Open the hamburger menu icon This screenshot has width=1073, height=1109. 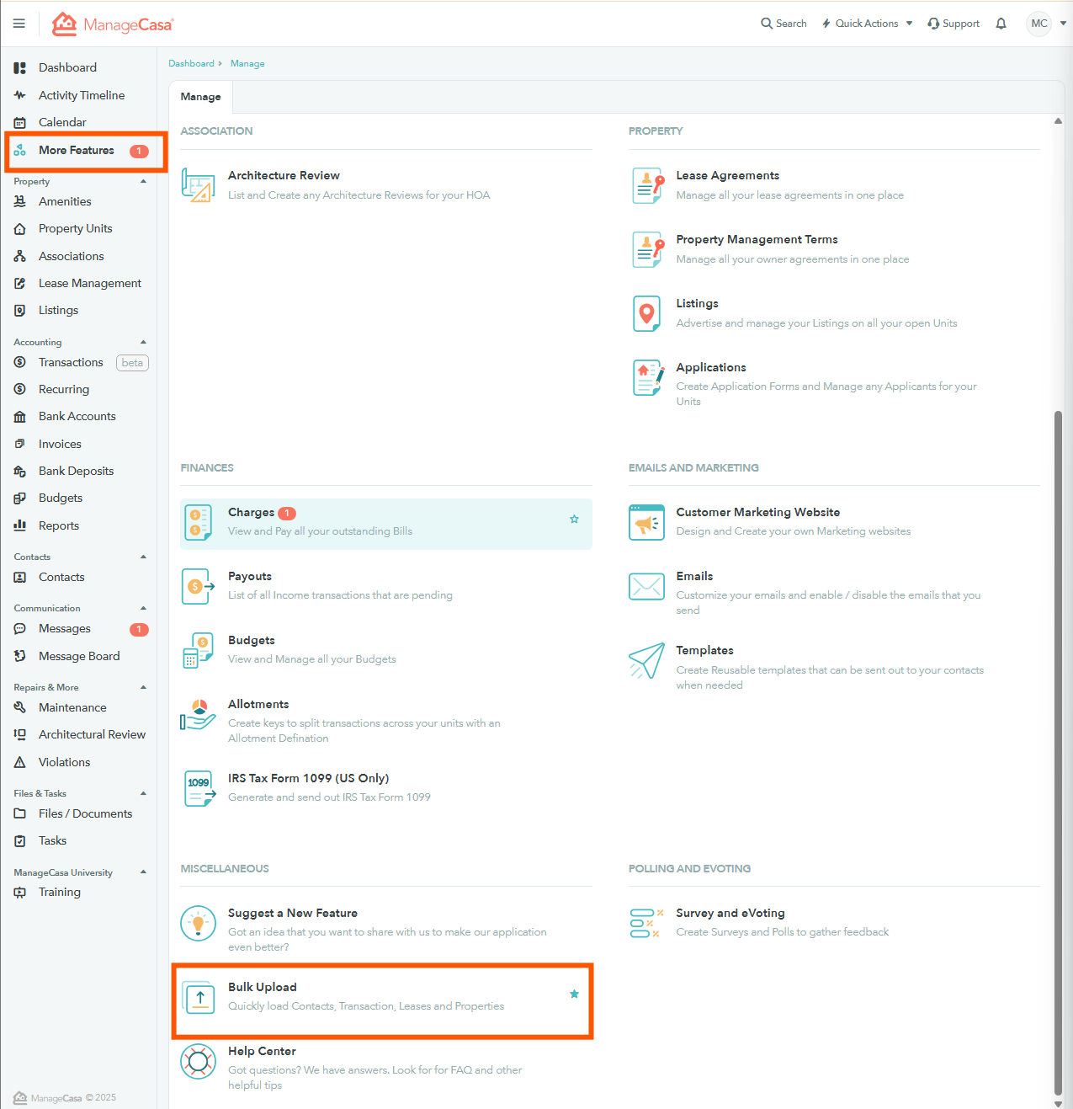(x=19, y=24)
